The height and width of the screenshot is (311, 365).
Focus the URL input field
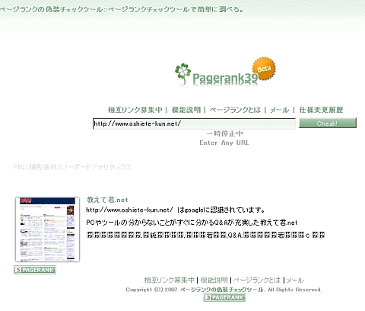click(194, 123)
